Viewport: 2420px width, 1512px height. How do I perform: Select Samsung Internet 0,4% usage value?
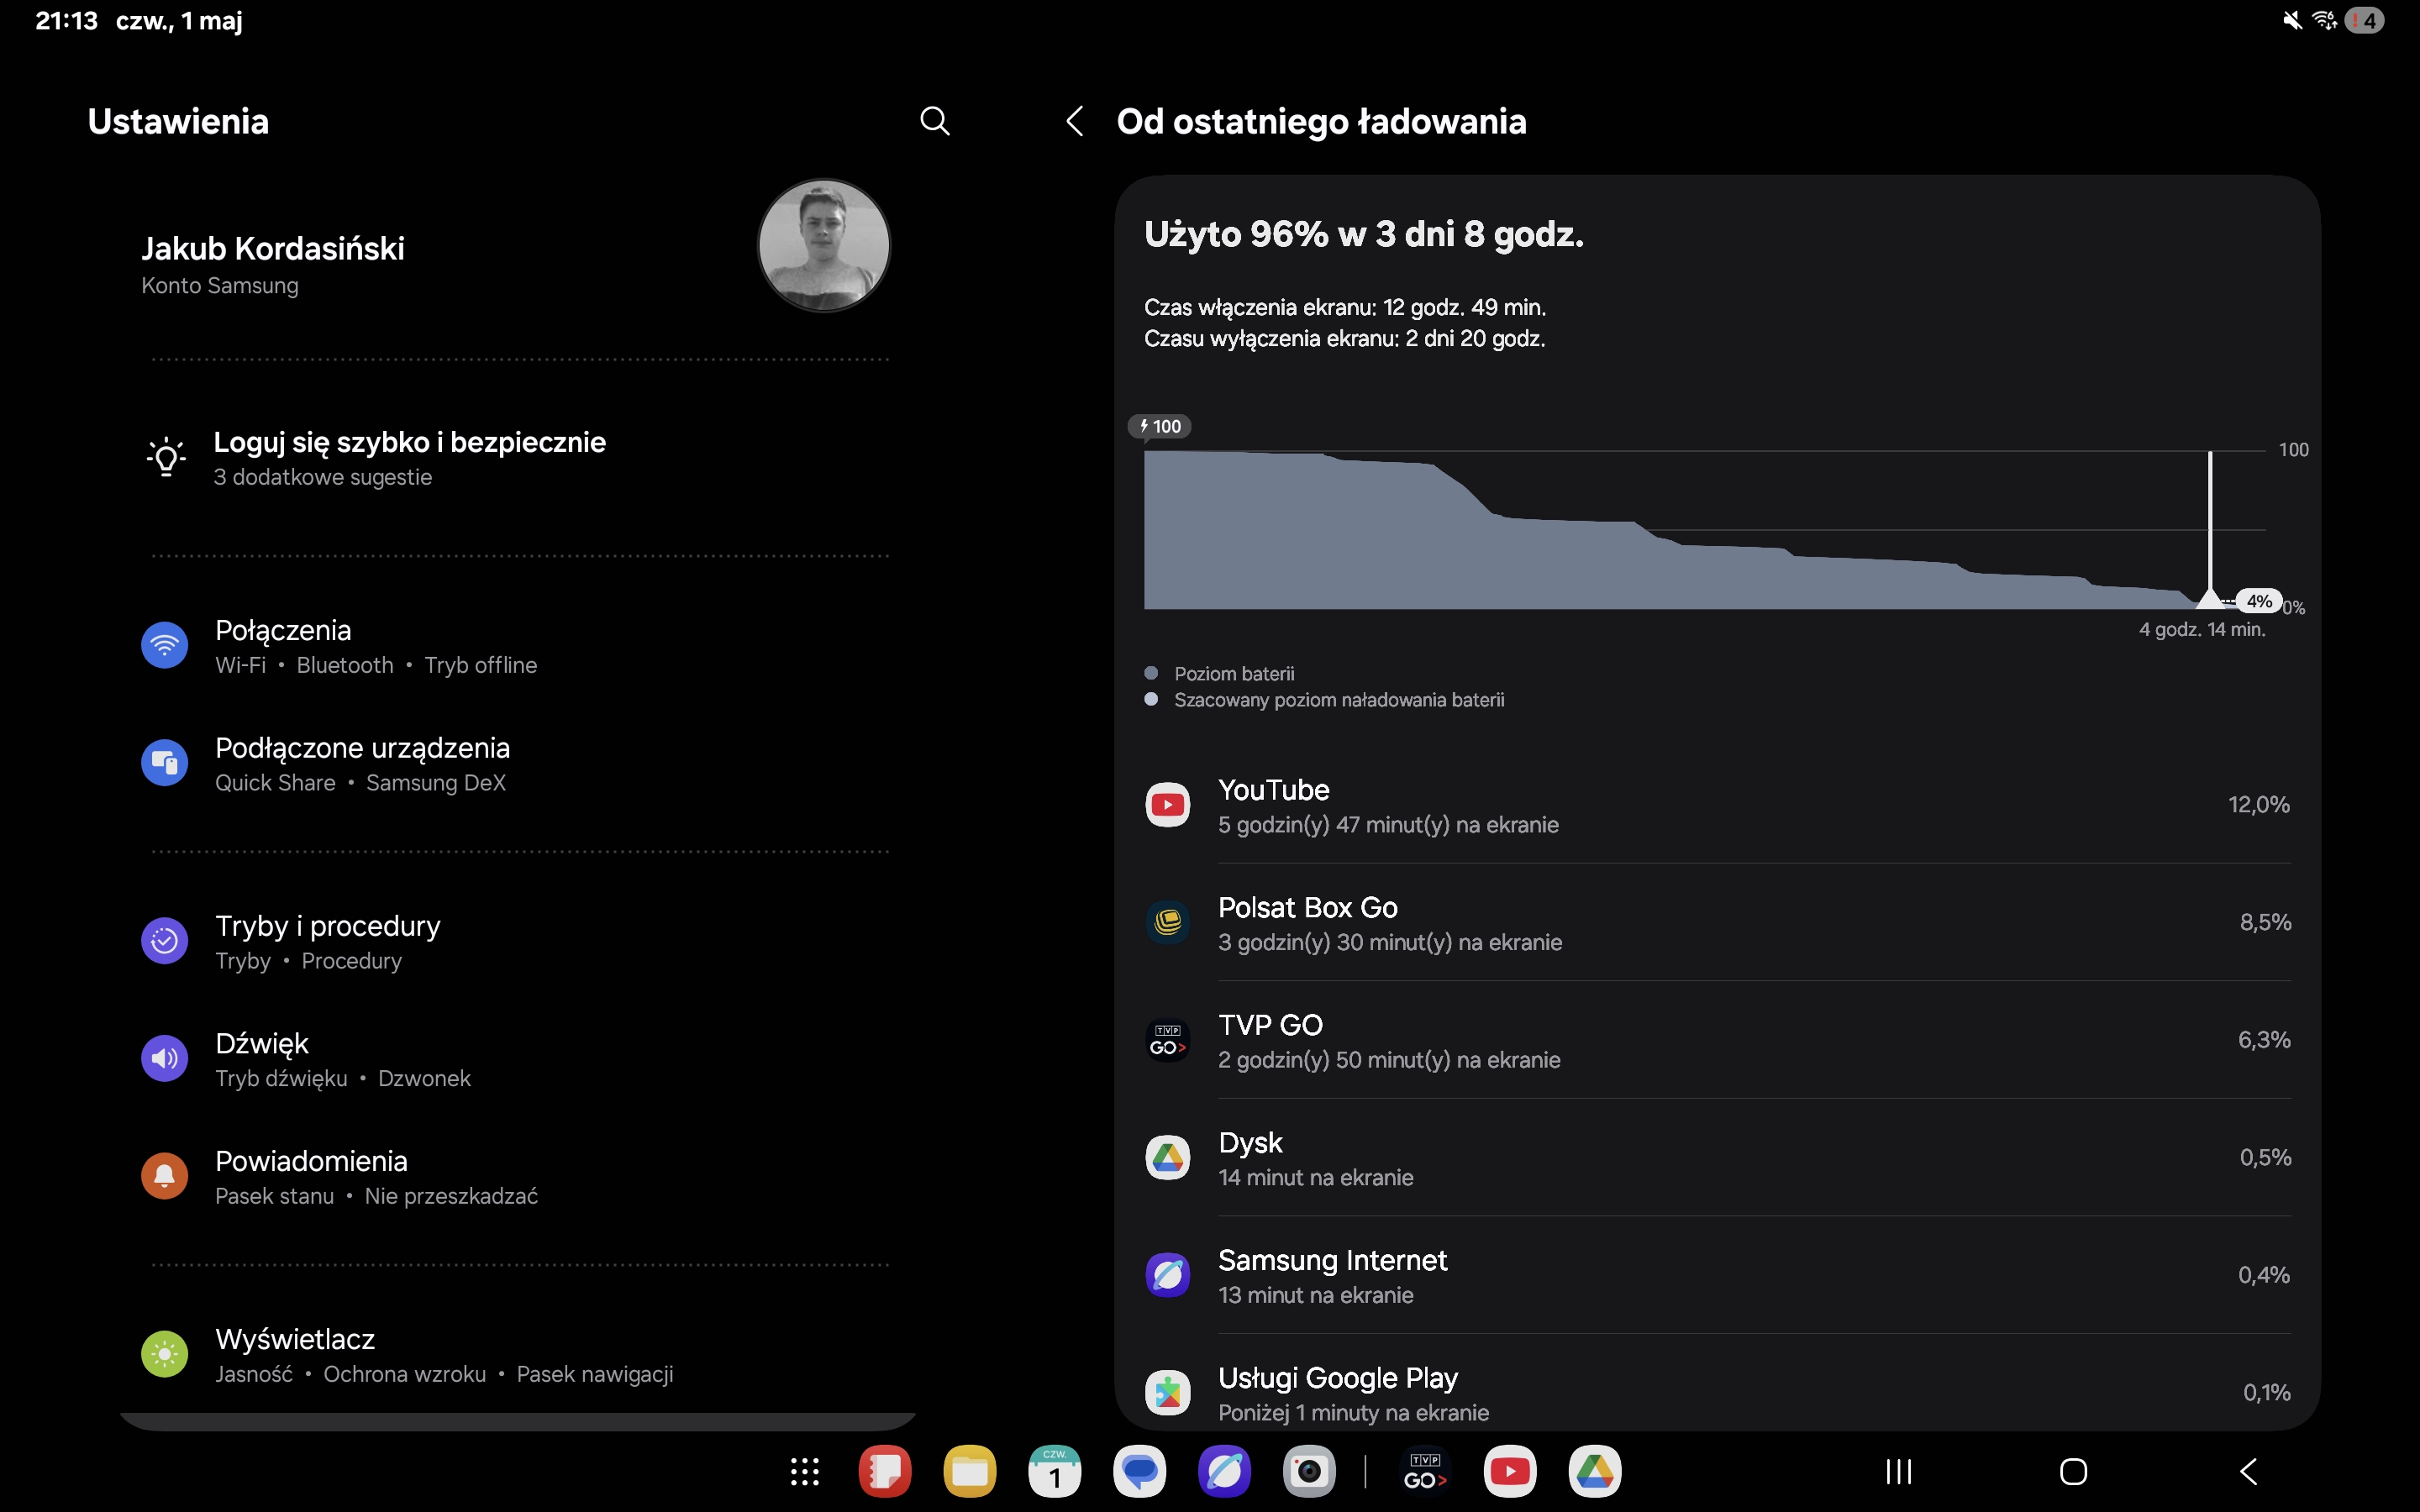(x=2264, y=1275)
